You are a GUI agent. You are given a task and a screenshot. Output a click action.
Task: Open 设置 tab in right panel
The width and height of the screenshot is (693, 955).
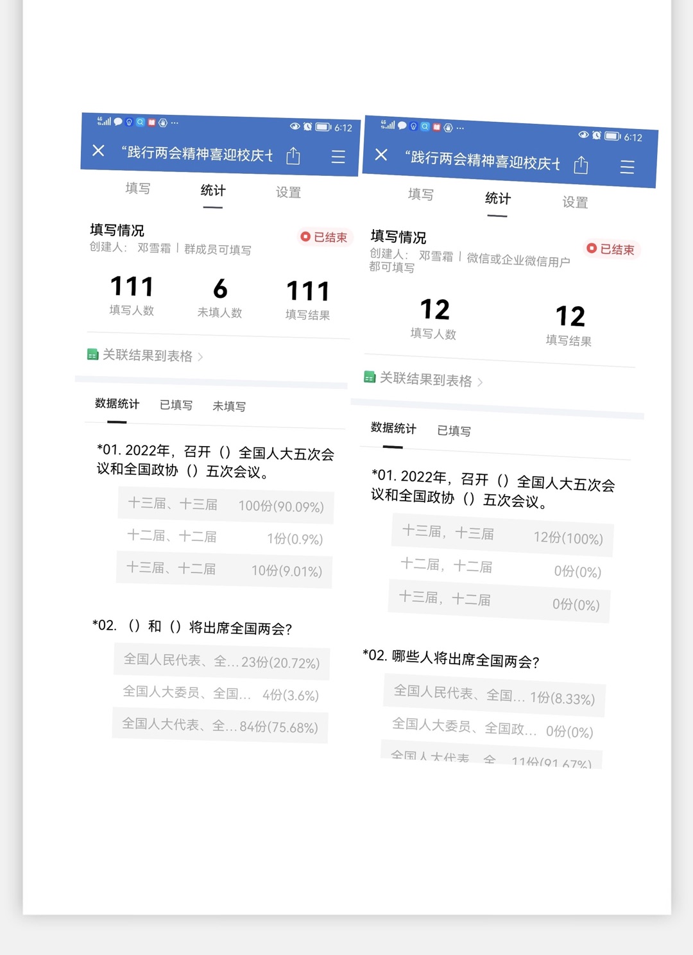click(x=575, y=203)
